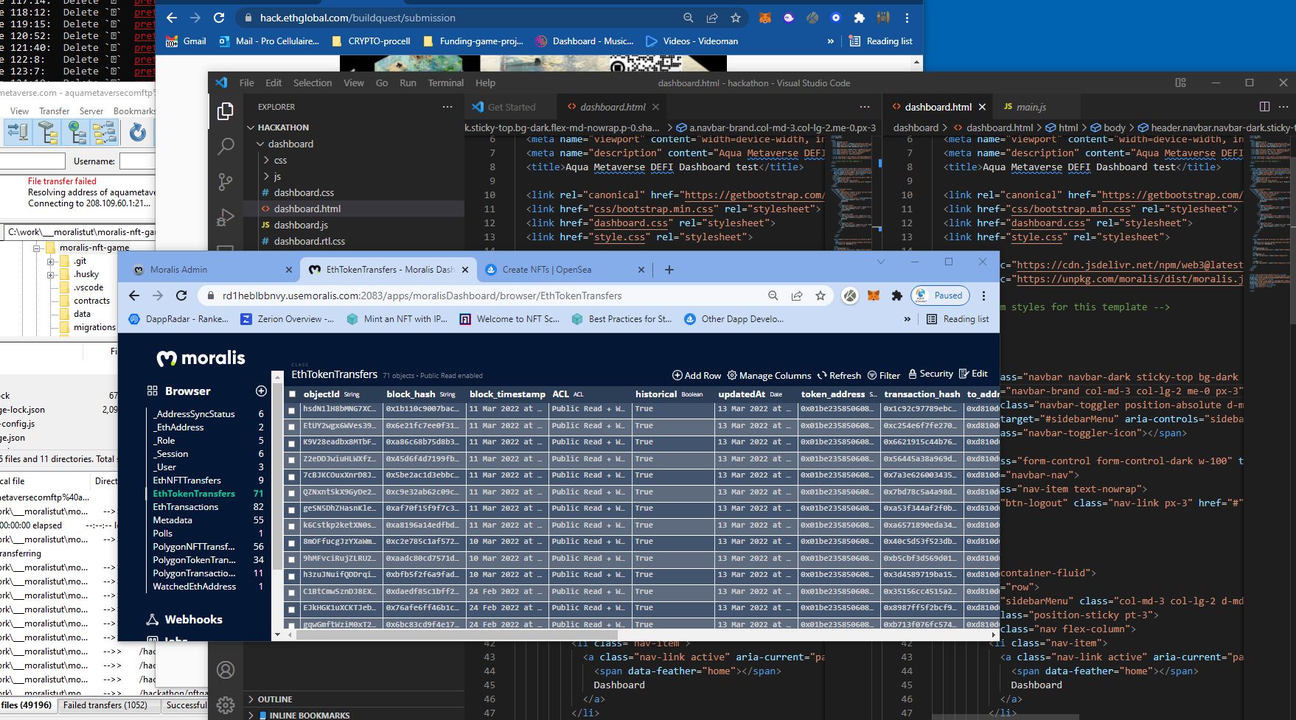
Task: Open Accounts icon in VS Code activity bar
Action: pos(226,670)
